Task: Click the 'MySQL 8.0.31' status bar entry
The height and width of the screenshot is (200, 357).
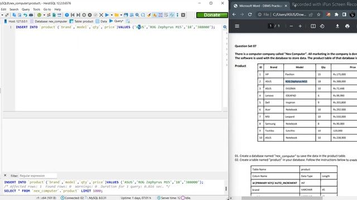Action: tap(95, 198)
